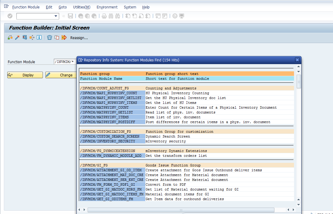Open the Goto menu
This screenshot has height=214, width=333.
pyautogui.click(x=63, y=7)
